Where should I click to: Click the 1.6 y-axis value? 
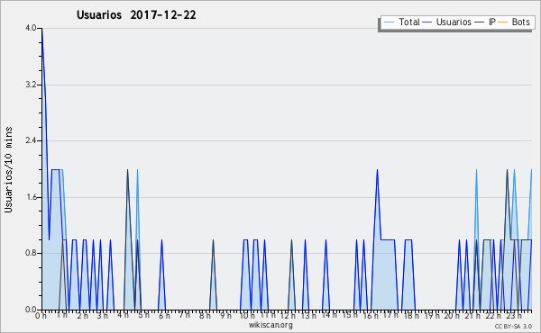[31, 197]
